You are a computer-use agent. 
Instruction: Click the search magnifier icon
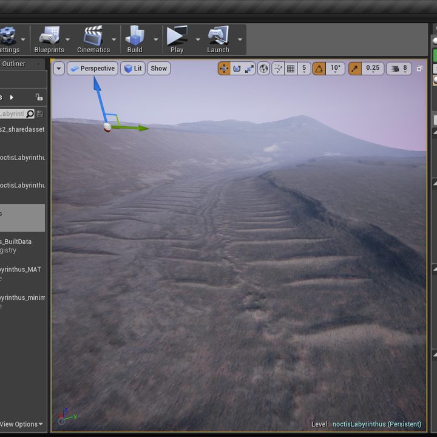click(30, 113)
